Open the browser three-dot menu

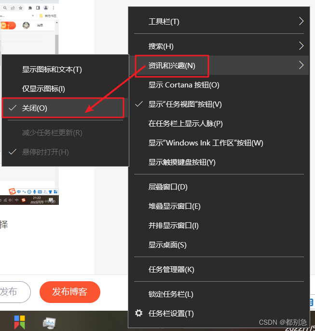tap(54, 8)
